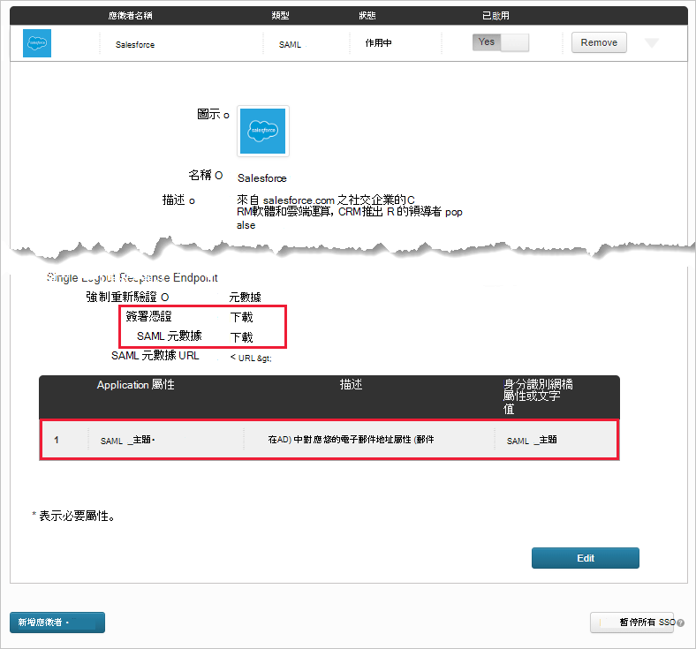
Task: Click the 已啟用 column header
Action: point(496,16)
